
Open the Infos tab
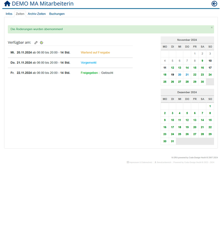click(9, 14)
